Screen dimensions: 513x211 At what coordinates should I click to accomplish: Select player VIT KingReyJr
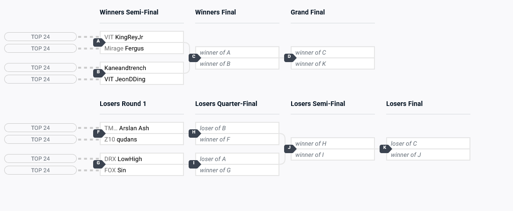point(141,37)
